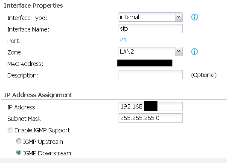227x163 pixels.
Task: Click the MAC Address label
Action: [25, 64]
